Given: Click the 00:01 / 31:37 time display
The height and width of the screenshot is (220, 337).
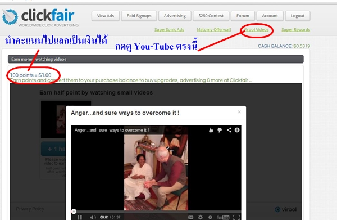Looking at the screenshot, I should tap(110, 217).
